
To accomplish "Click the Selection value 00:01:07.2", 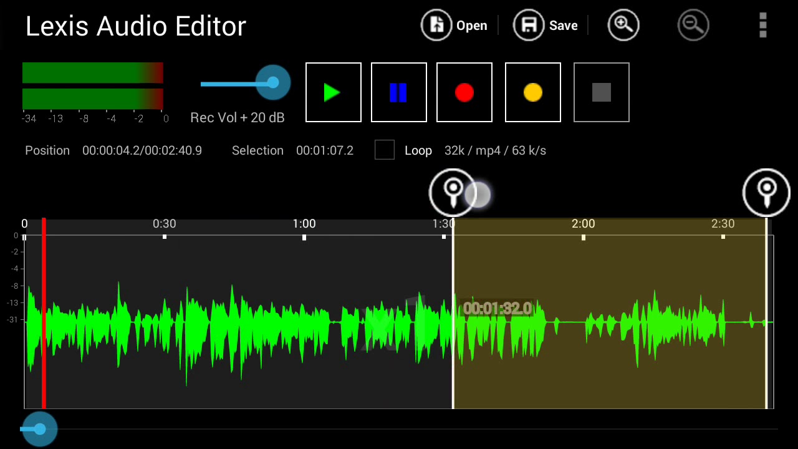I will pos(325,151).
